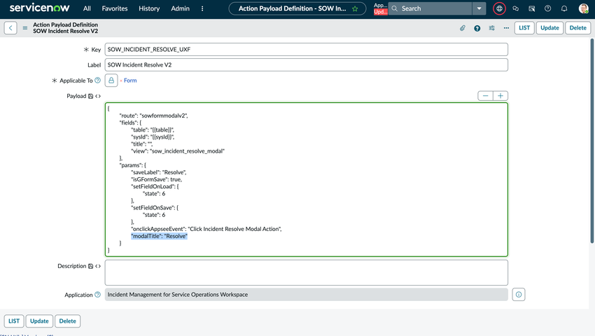The height and width of the screenshot is (336, 595).
Task: Toggle Payload code view icon
Action: coord(98,96)
